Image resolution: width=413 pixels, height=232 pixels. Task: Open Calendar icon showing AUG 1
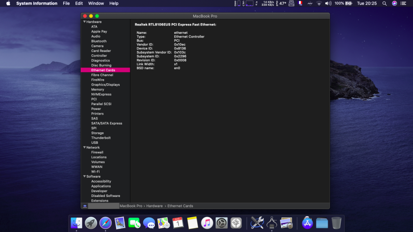[178, 223]
